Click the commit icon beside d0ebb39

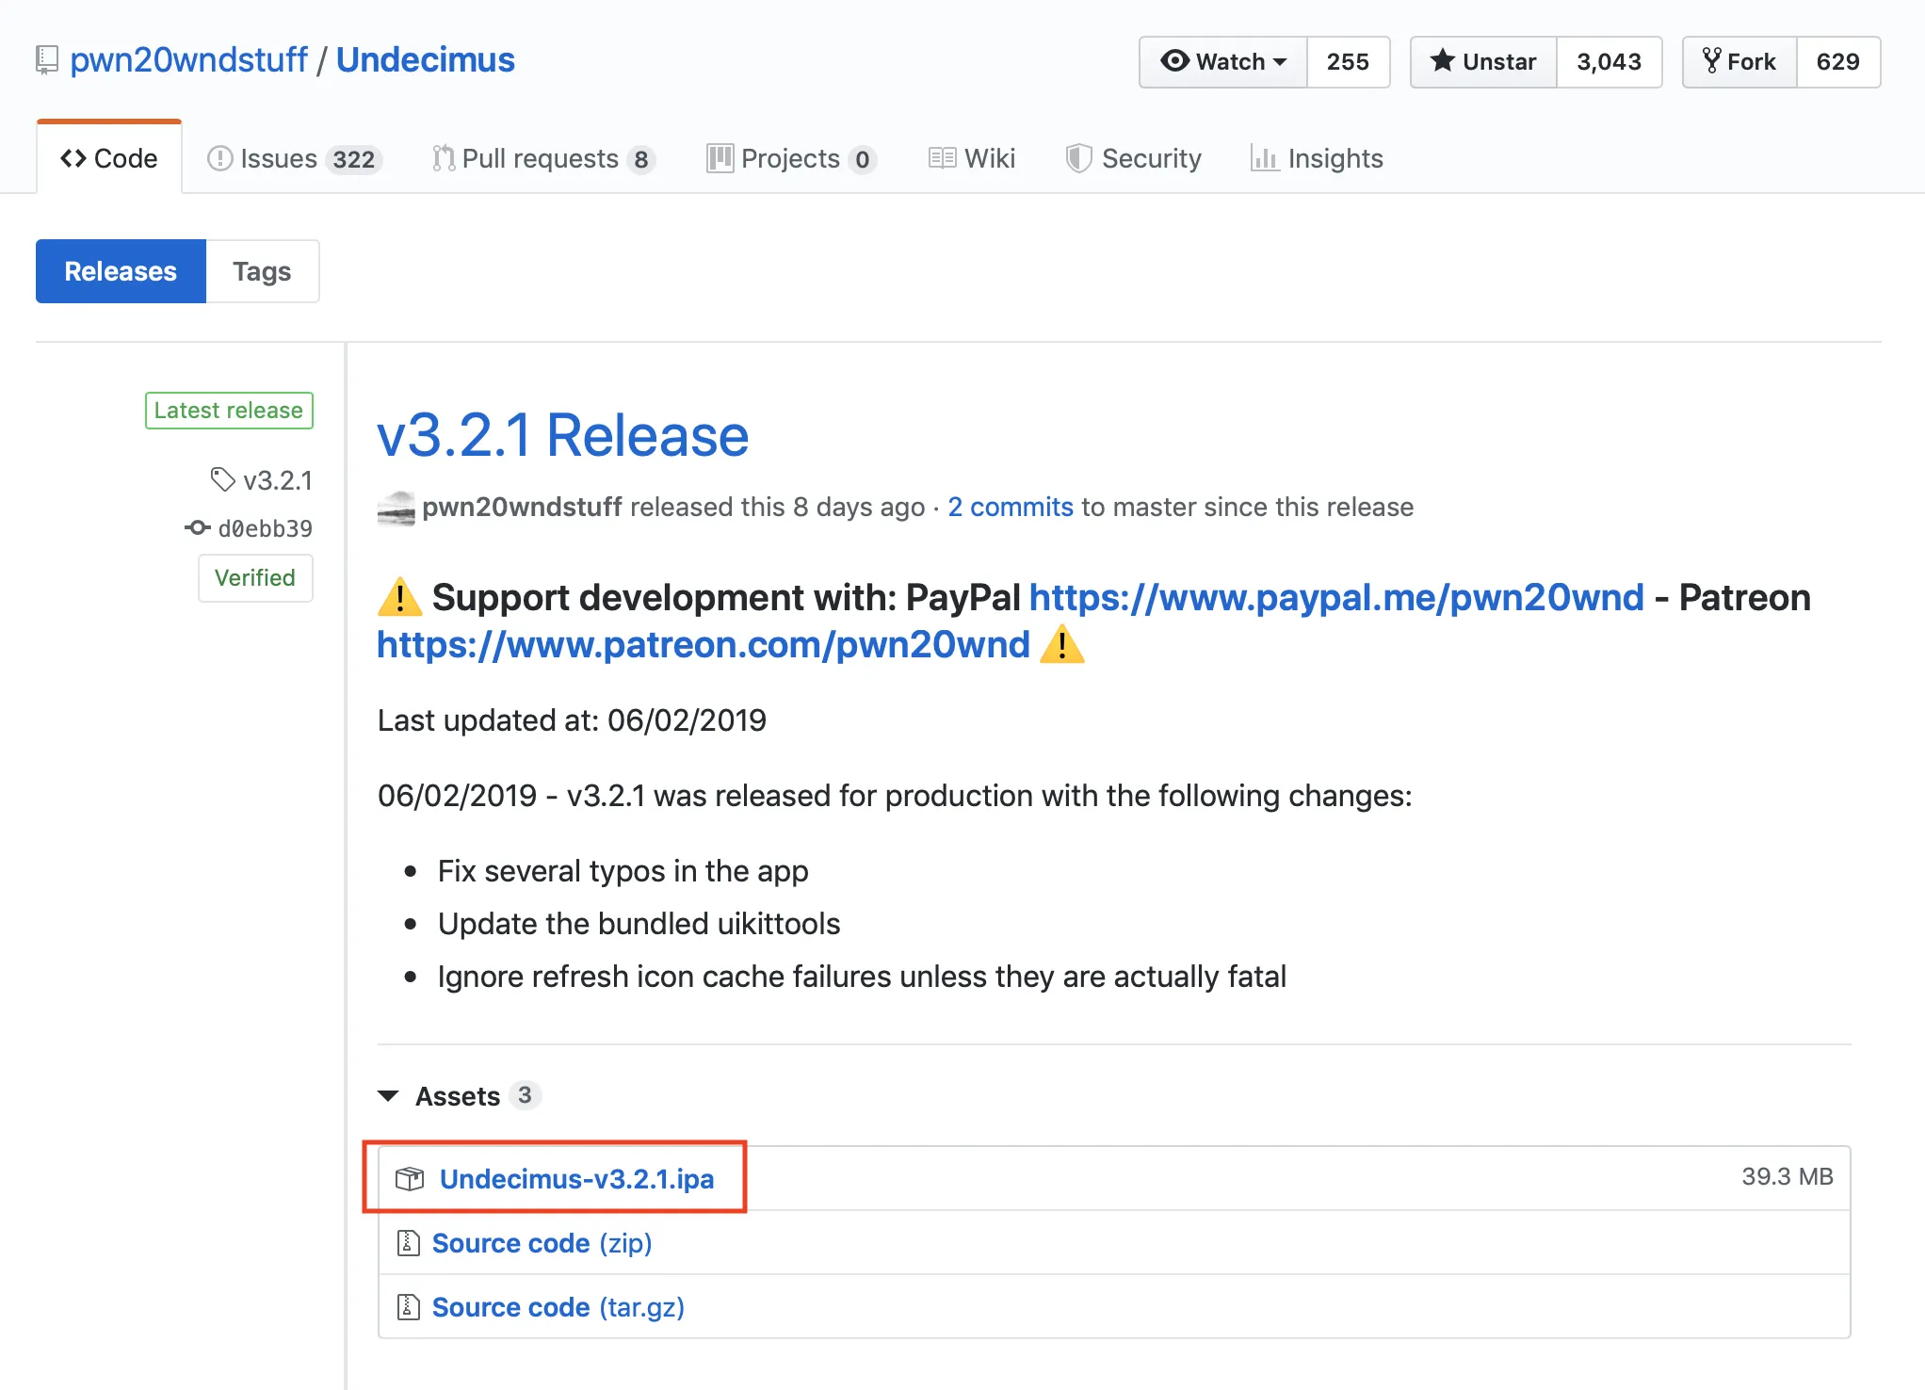[x=197, y=528]
